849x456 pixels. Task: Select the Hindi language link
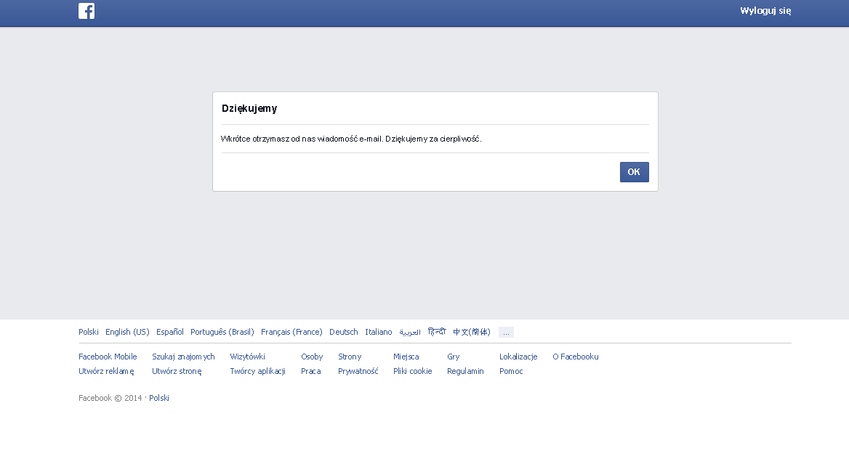[x=436, y=332]
